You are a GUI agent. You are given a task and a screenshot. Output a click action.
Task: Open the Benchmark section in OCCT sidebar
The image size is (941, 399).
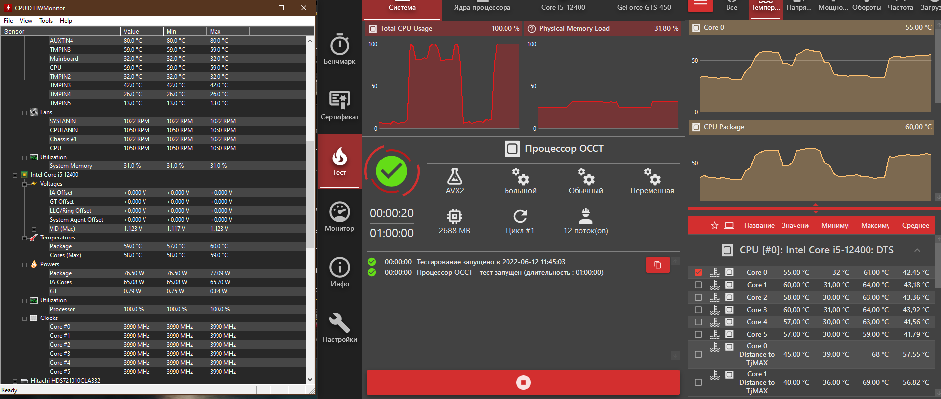click(x=340, y=49)
